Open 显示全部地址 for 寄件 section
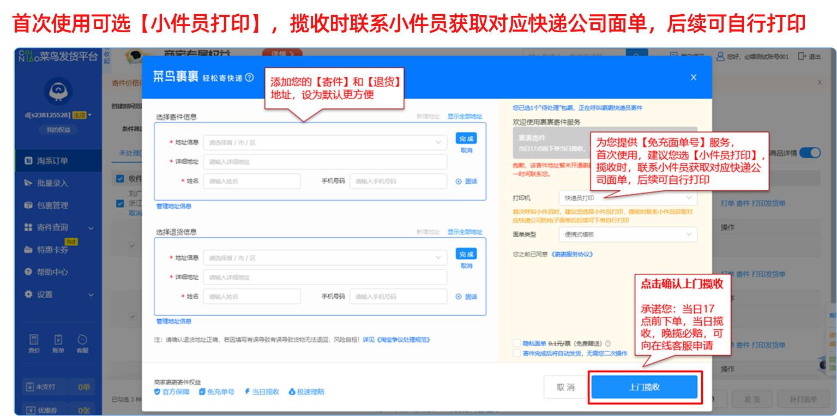837x416 pixels. 465,116
